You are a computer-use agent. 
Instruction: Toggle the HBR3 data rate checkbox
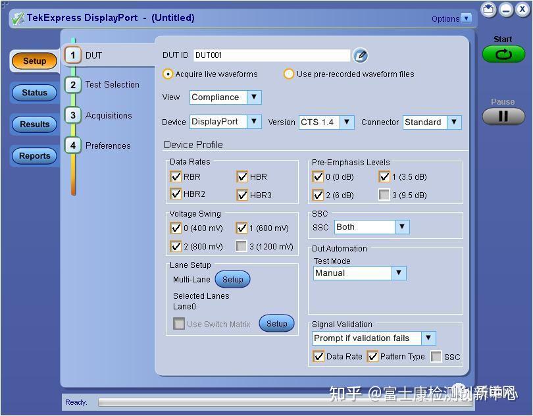click(242, 195)
